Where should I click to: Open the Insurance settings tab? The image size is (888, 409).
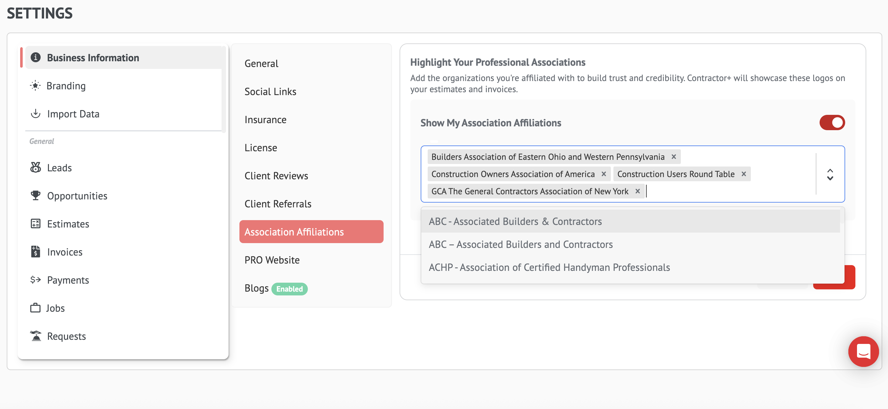265,119
